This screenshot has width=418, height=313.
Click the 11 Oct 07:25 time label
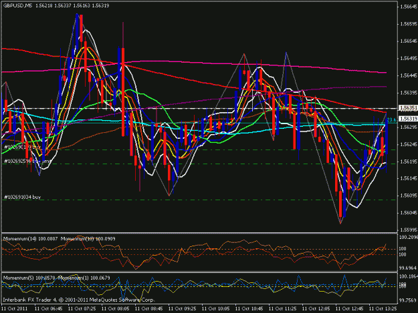click(82, 309)
